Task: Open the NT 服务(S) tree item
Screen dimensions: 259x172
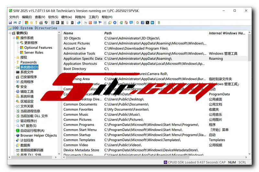Action: 28,126
